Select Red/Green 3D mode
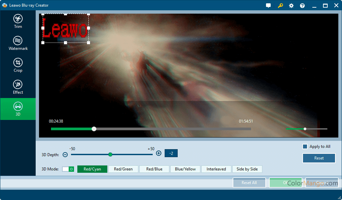The image size is (342, 200). (x=123, y=169)
